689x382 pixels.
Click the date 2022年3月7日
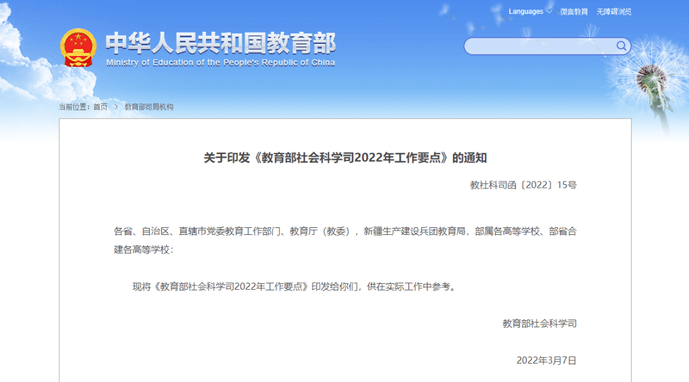coord(546,360)
